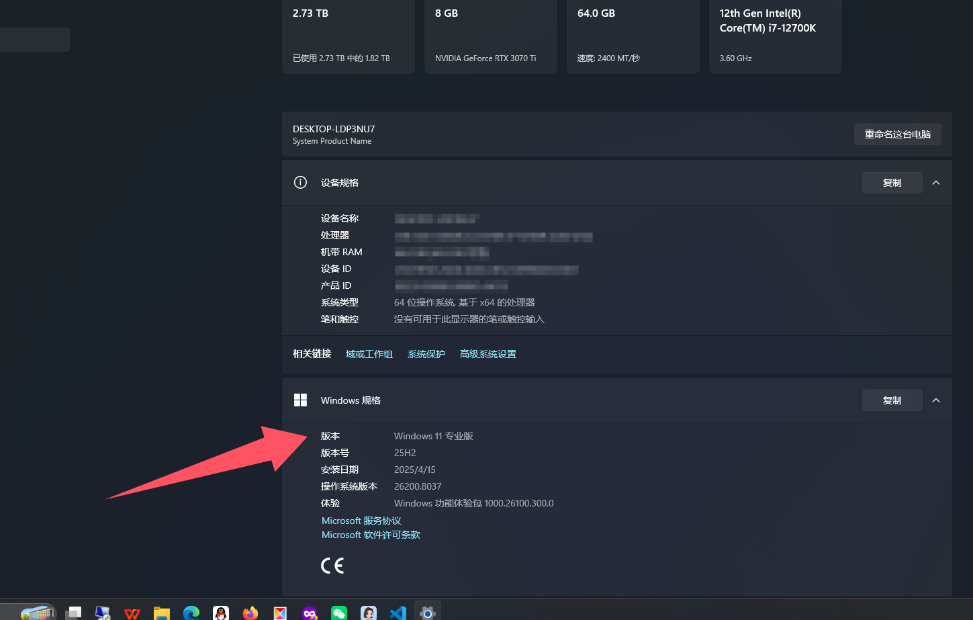Click the 操作系统版本 label
Image resolution: width=973 pixels, height=620 pixels.
[349, 486]
